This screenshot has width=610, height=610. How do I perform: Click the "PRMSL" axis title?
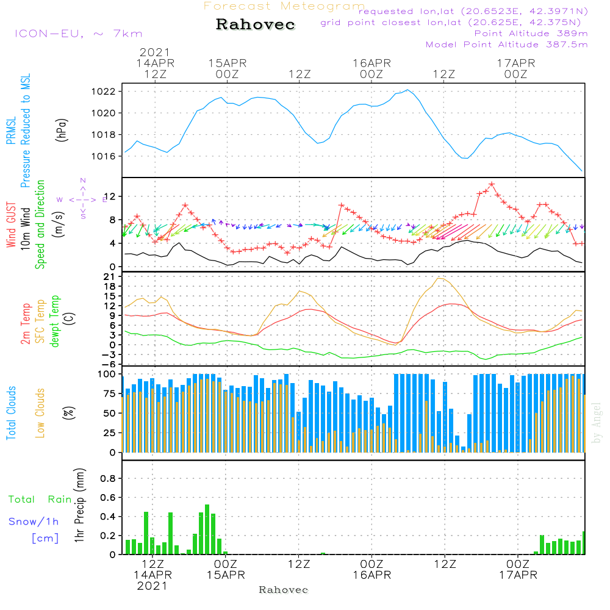(x=11, y=131)
